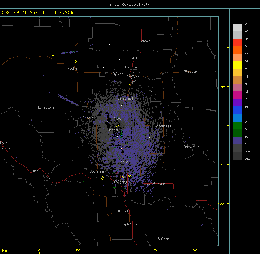Select the asterisk marker above Limestone
Image resolution: width=260 pixels, height=254 pixels.
46,104
